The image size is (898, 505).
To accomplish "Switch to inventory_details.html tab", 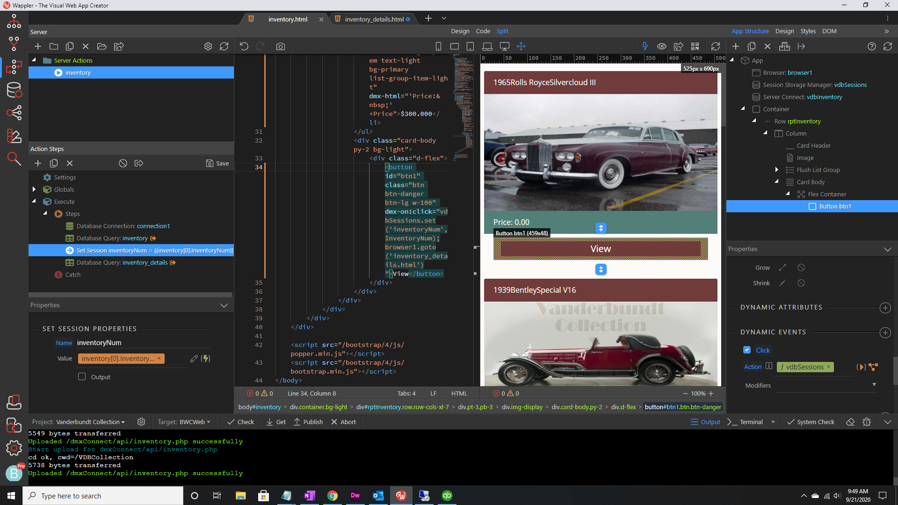I will [x=373, y=19].
